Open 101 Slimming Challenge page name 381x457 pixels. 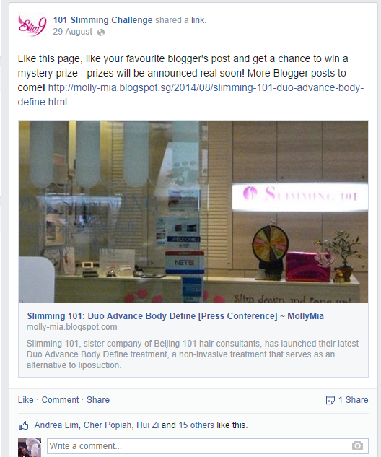[102, 20]
